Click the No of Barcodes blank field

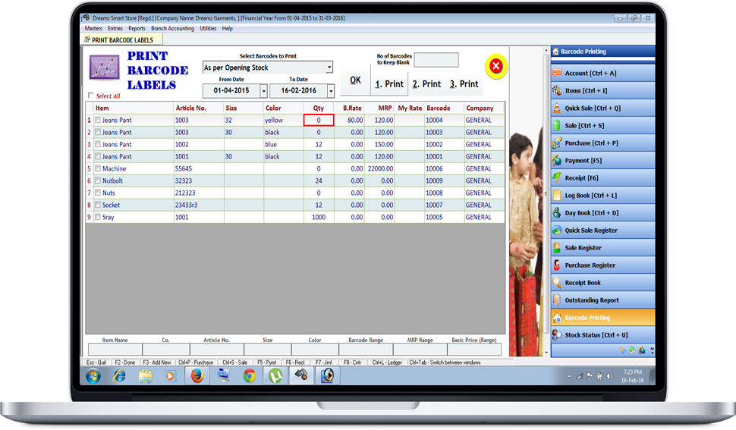click(x=436, y=60)
